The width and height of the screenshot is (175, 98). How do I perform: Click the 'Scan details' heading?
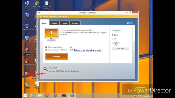click(53, 68)
